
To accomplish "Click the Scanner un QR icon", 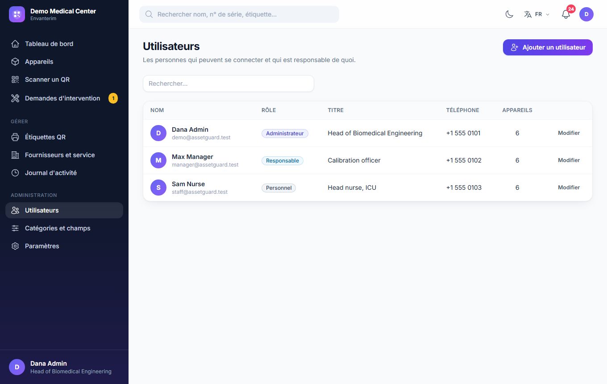I will click(15, 79).
